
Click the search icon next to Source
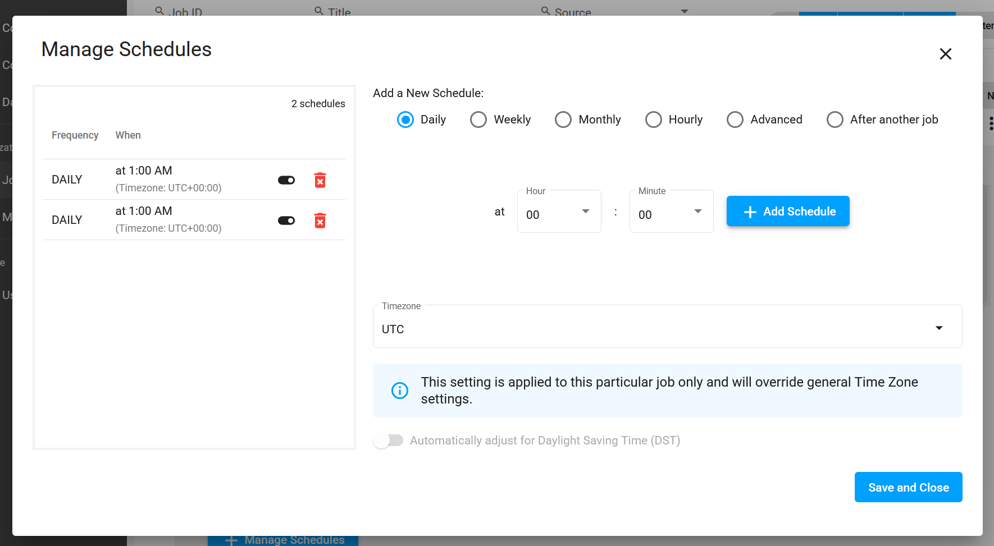(x=545, y=10)
